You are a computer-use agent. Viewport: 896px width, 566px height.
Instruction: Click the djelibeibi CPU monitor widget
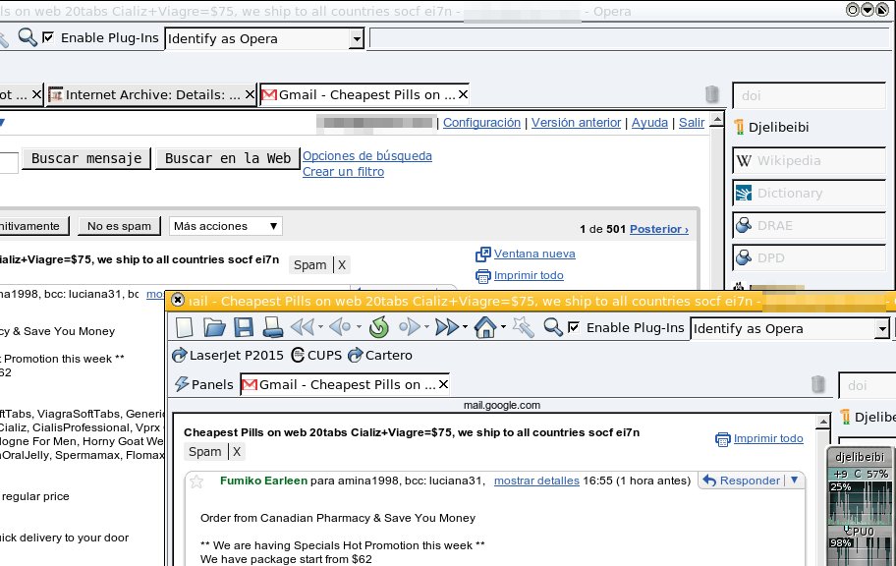click(861, 506)
